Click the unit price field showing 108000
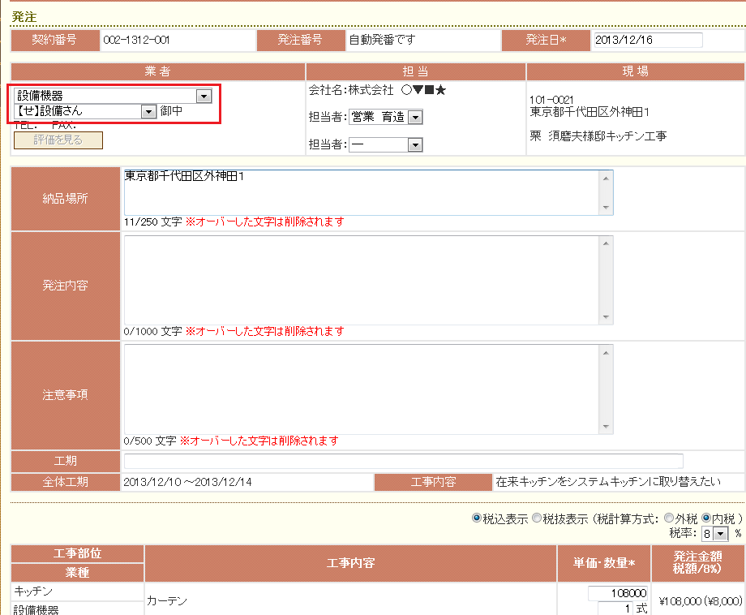Viewport: 746px width, 615px height. (x=618, y=594)
